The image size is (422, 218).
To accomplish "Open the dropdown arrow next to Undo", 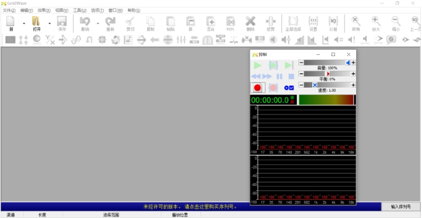I will click(x=97, y=24).
